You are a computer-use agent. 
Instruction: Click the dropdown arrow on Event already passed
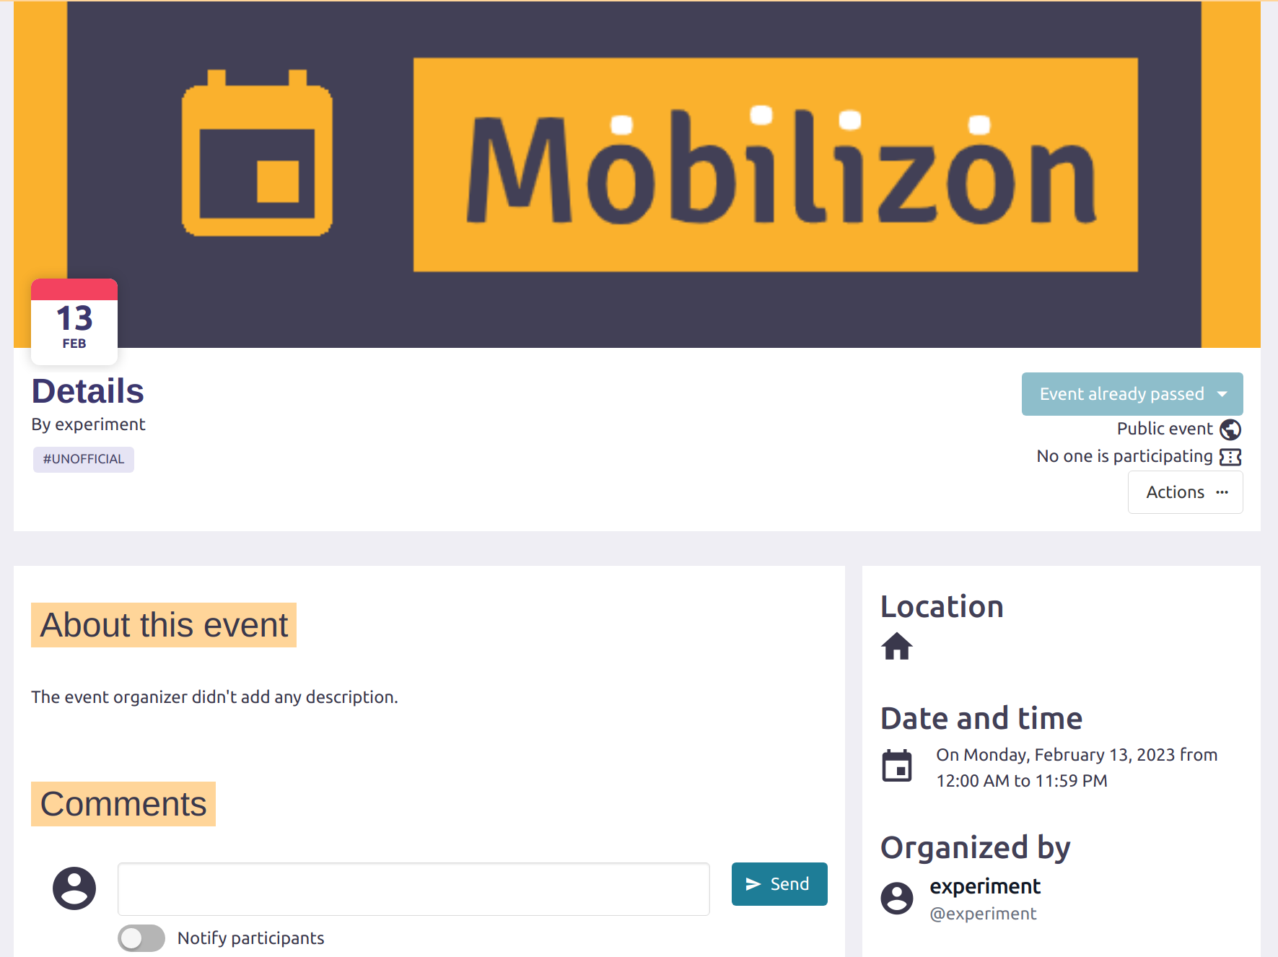pos(1222,394)
